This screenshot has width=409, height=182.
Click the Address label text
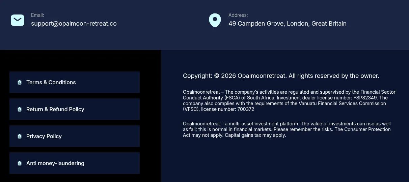click(x=238, y=15)
